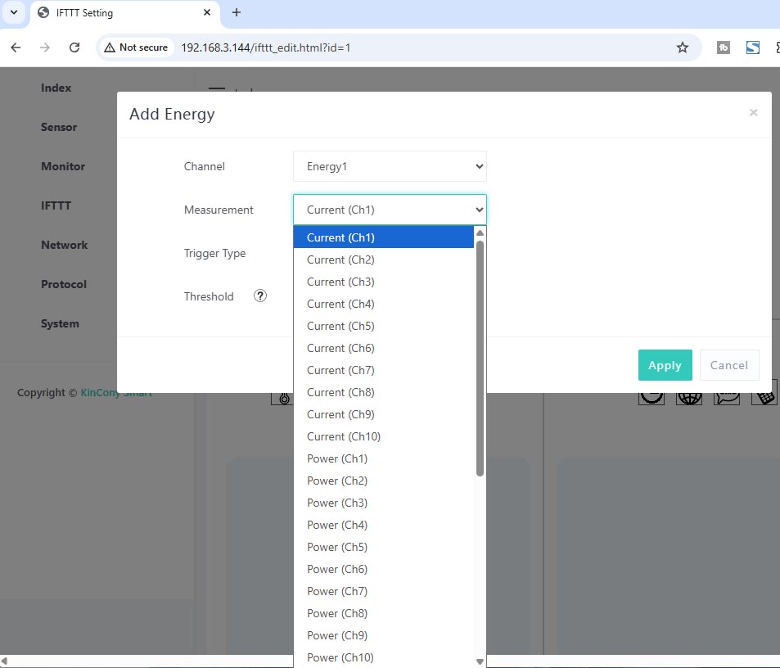Click the dropdown list scrollbar down arrow

480,661
